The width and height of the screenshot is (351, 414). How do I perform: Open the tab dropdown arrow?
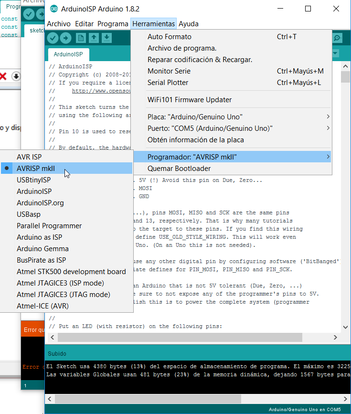pyautogui.click(x=335, y=53)
